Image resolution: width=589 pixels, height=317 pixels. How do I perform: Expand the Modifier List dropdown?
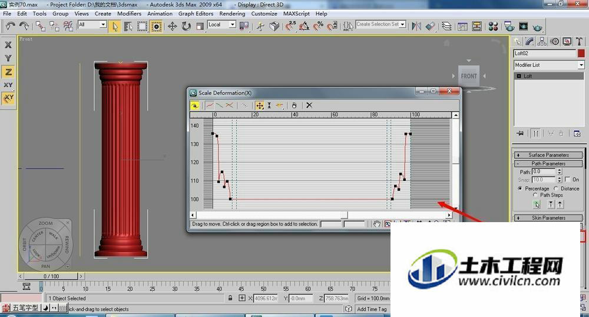581,65
